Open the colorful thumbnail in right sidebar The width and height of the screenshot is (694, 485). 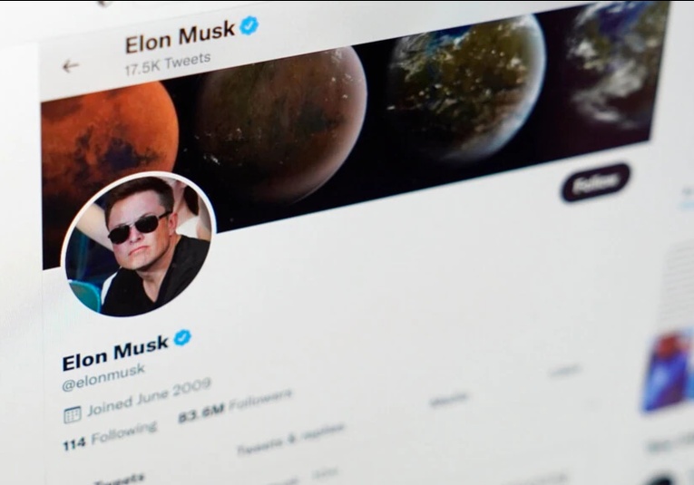pyautogui.click(x=669, y=371)
